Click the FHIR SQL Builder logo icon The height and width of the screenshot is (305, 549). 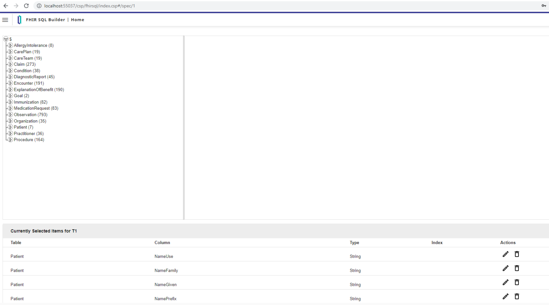tap(19, 20)
